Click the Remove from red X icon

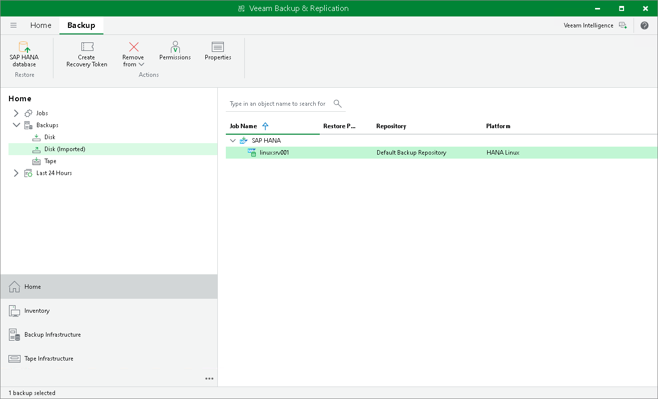134,47
